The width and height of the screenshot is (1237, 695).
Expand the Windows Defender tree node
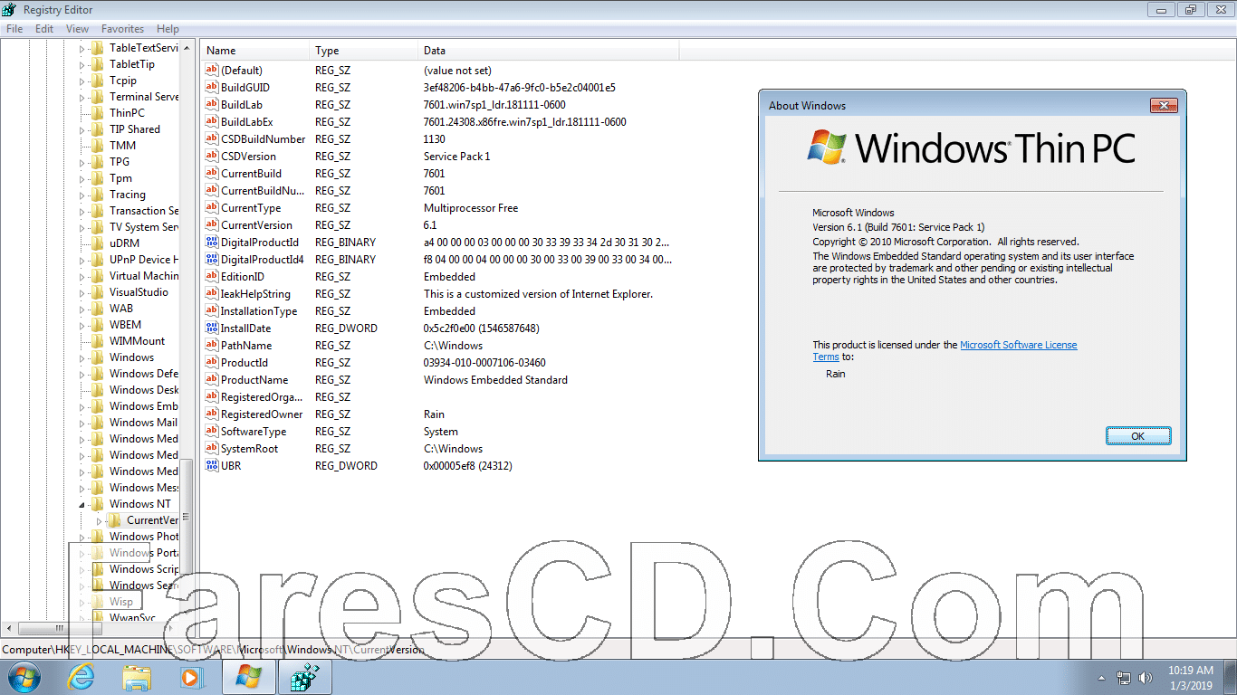click(x=82, y=374)
